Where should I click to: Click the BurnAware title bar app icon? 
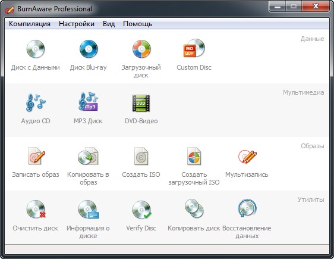(x=10, y=10)
